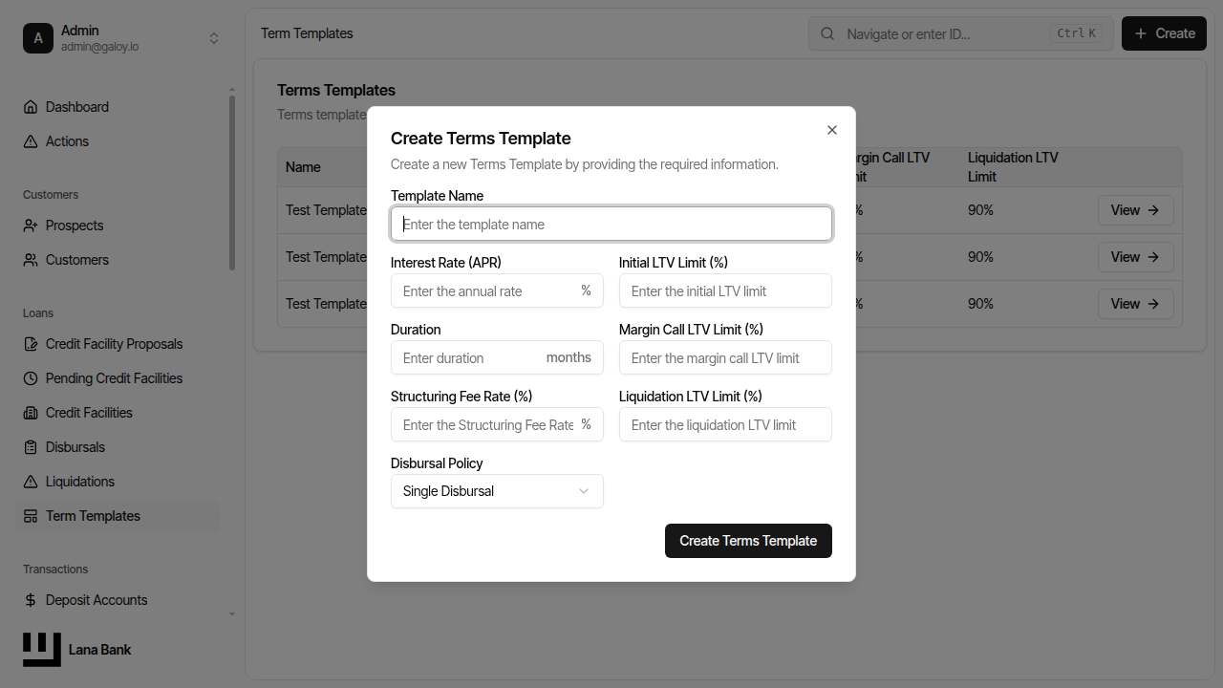Open the Actions page
The width and height of the screenshot is (1223, 688).
pyautogui.click(x=67, y=141)
